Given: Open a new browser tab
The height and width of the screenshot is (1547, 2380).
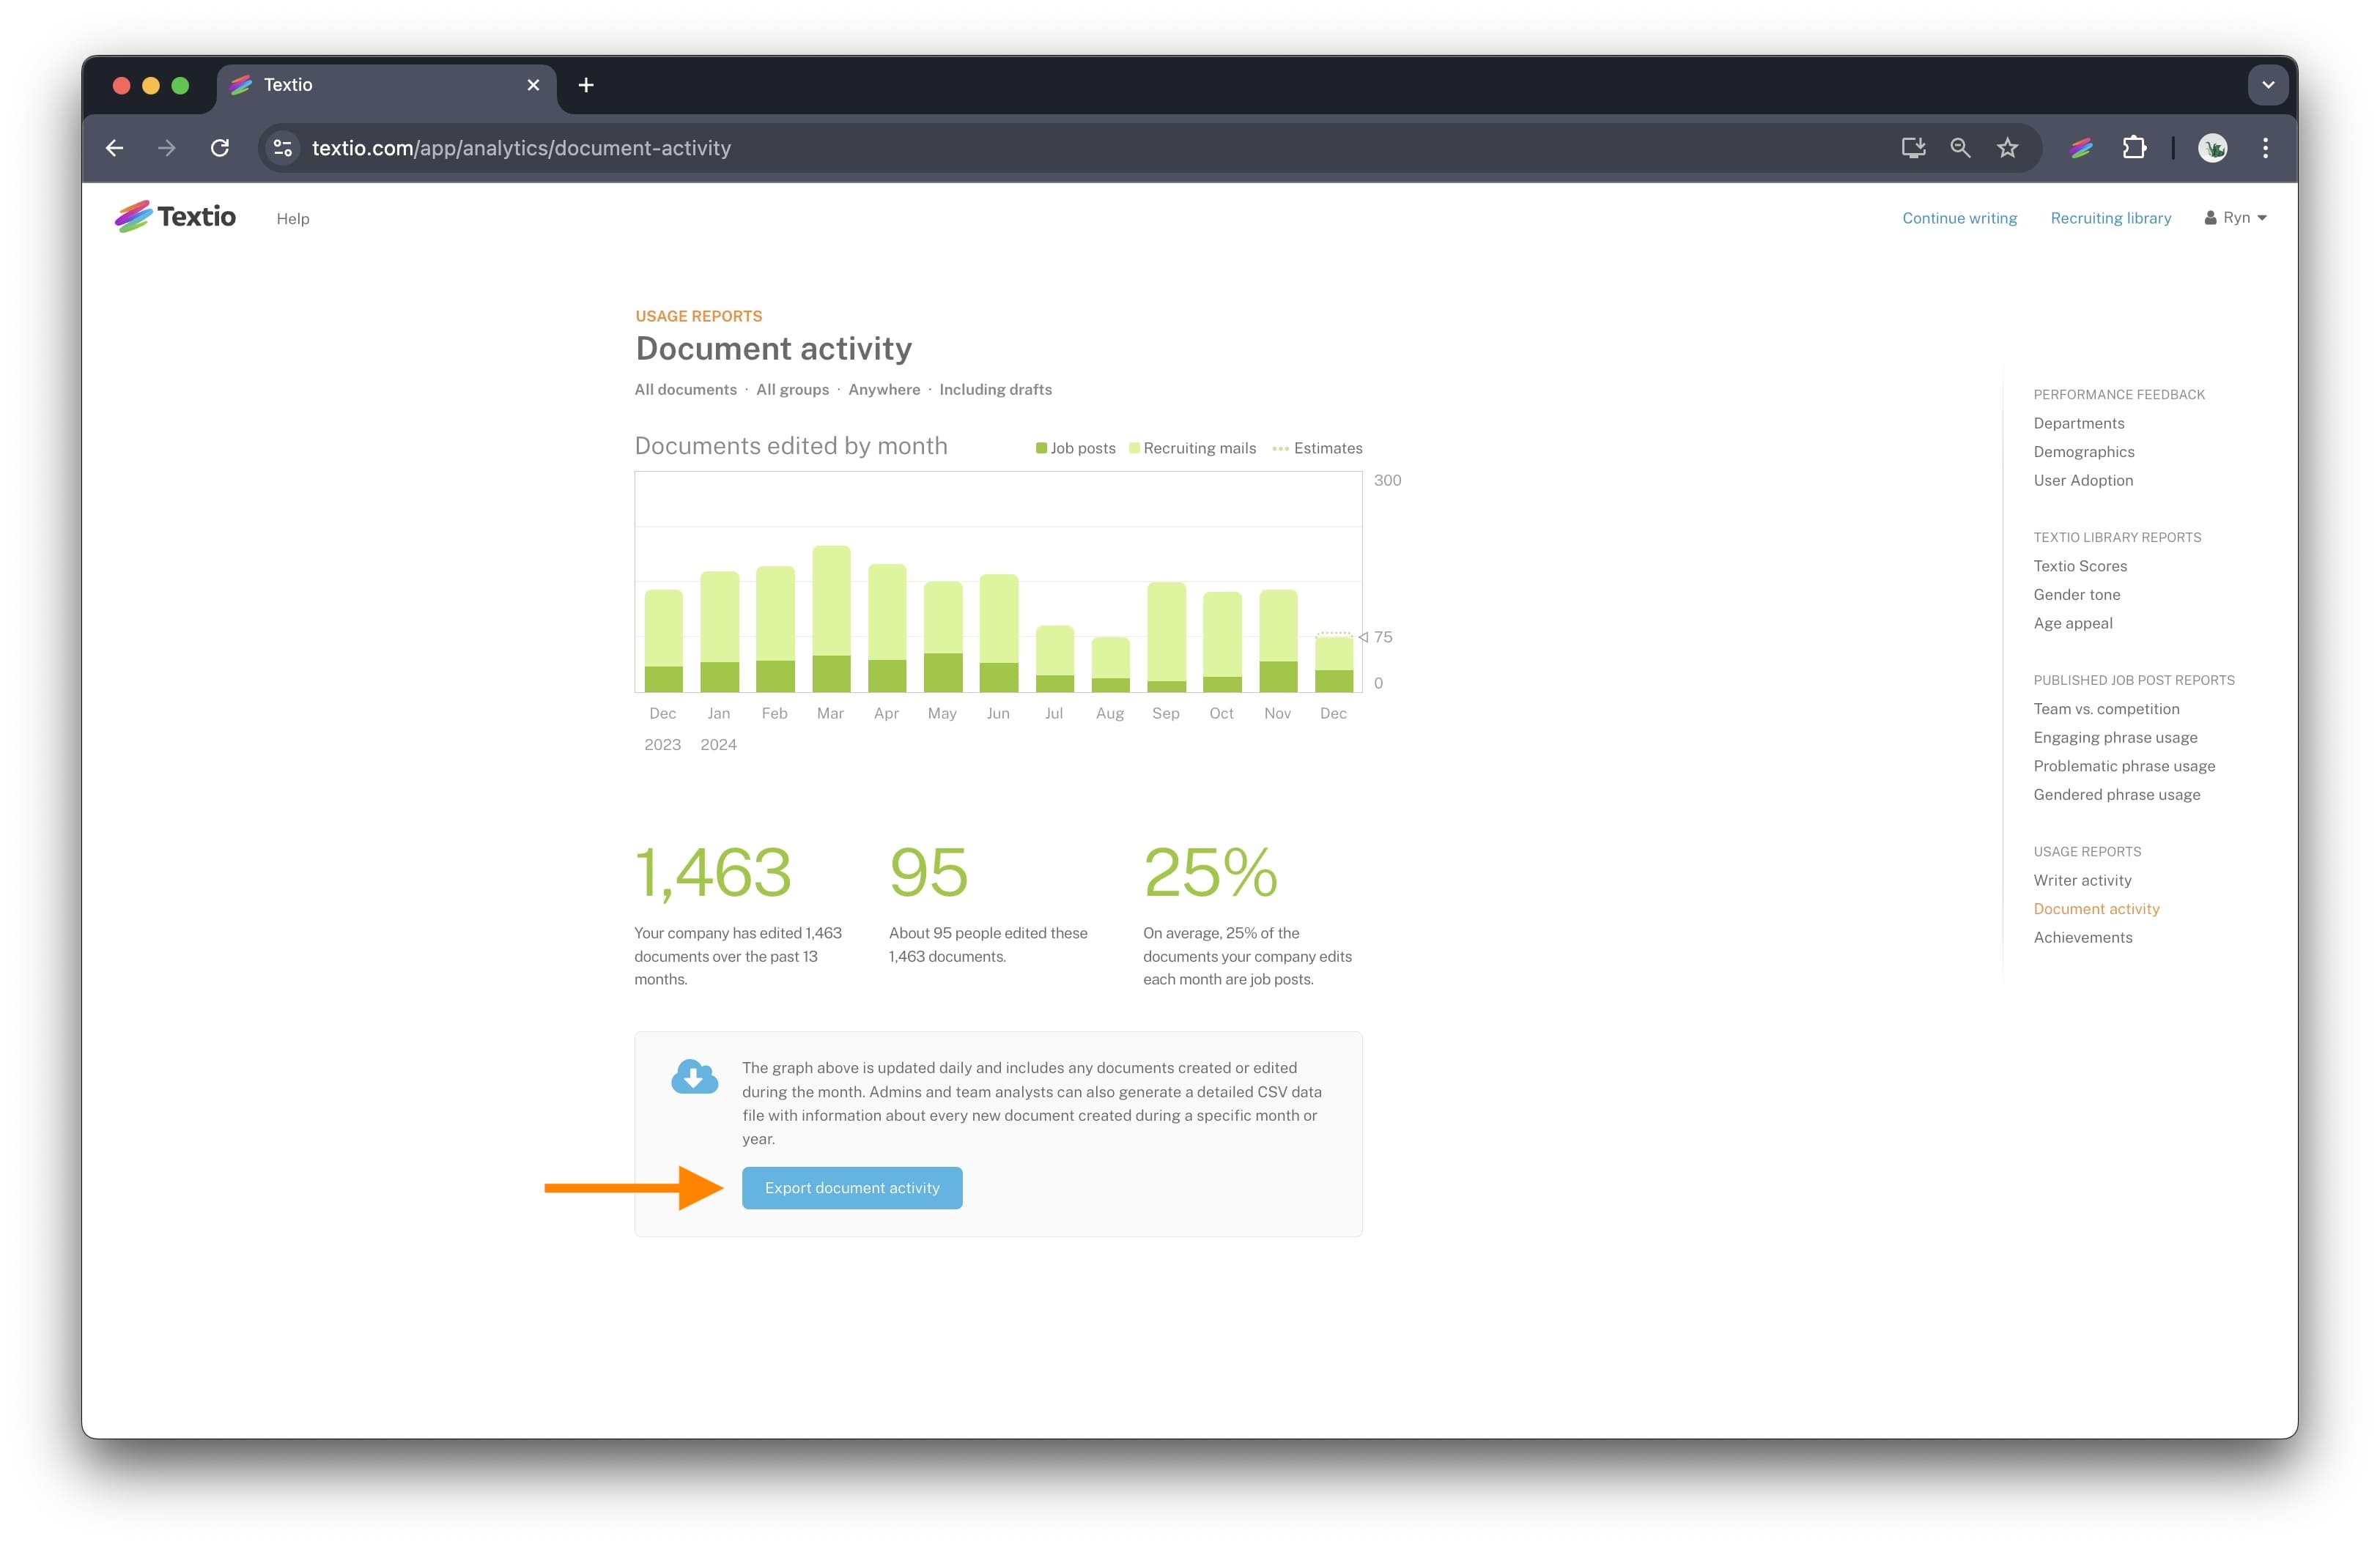Looking at the screenshot, I should [x=586, y=85].
